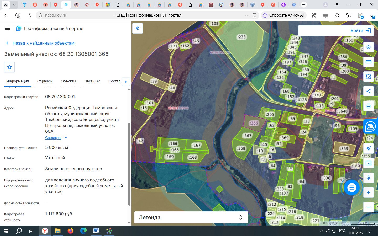Open the Части ЗУ tab
Image resolution: width=378 pixels, height=236 pixels.
92,81
